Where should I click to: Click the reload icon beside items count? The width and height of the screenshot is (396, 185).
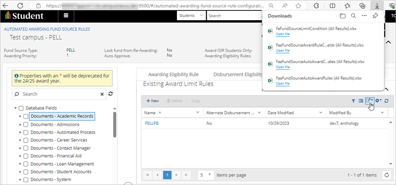click(x=387, y=175)
